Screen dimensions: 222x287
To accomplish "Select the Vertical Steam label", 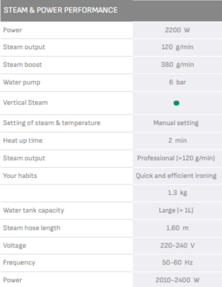I will 25,102.
